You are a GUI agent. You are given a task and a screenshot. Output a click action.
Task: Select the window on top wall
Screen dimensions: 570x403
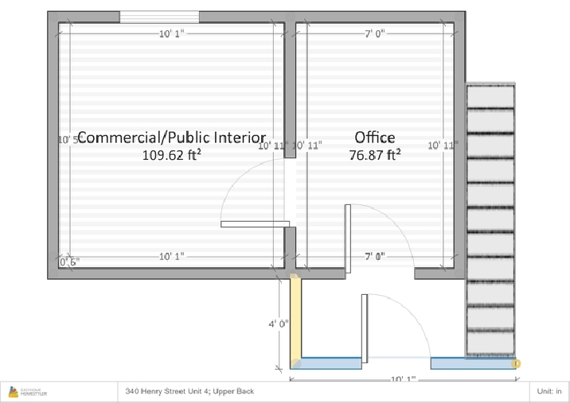159,17
